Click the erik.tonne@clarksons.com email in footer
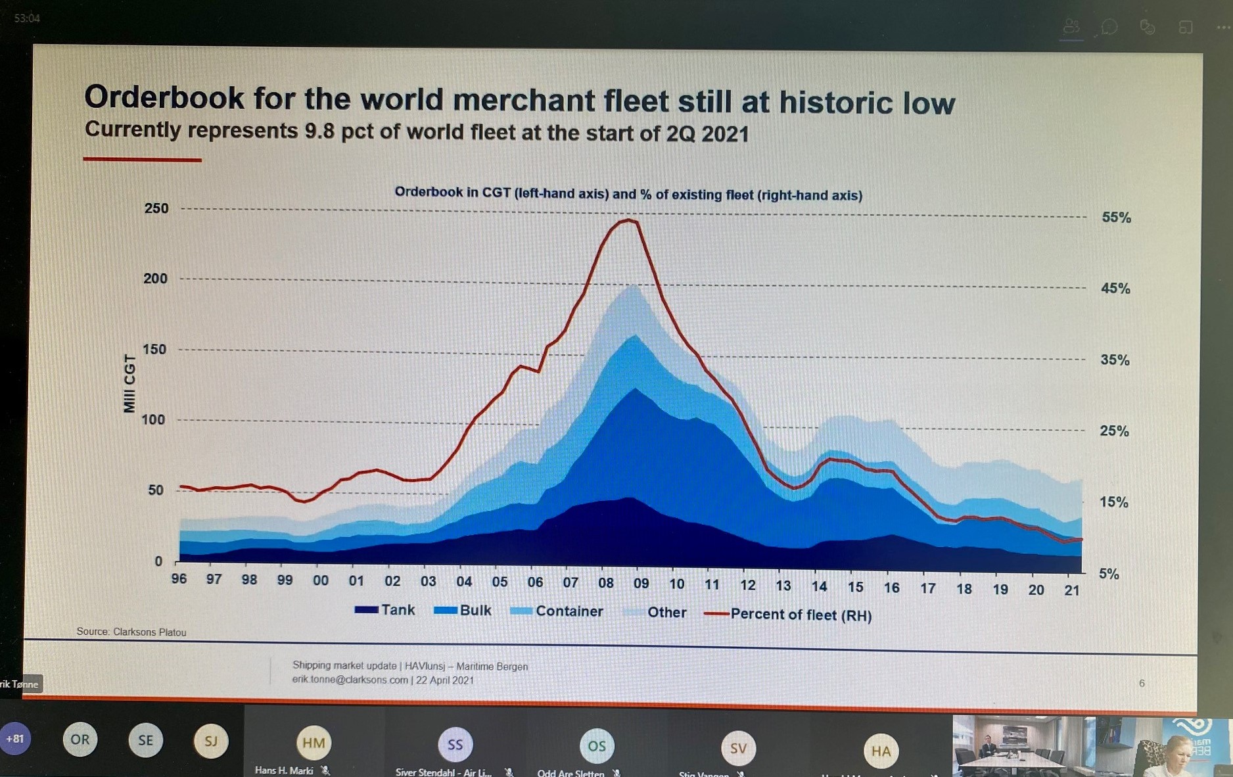 350,680
